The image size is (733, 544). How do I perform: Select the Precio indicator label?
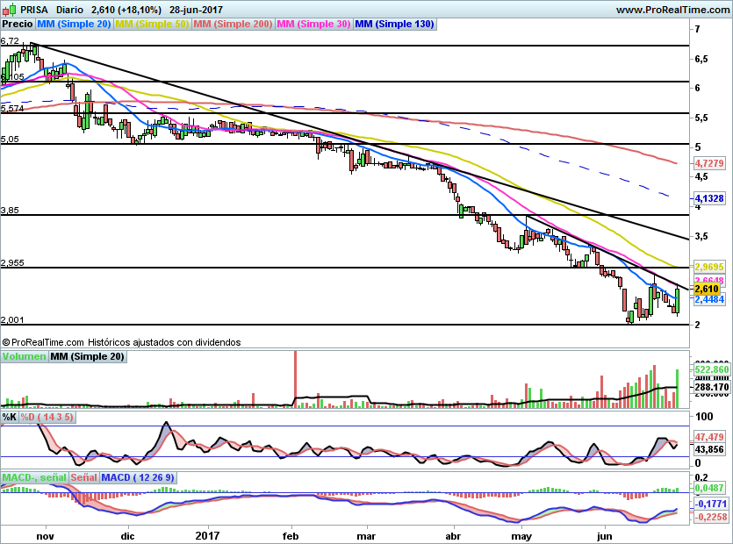point(18,25)
